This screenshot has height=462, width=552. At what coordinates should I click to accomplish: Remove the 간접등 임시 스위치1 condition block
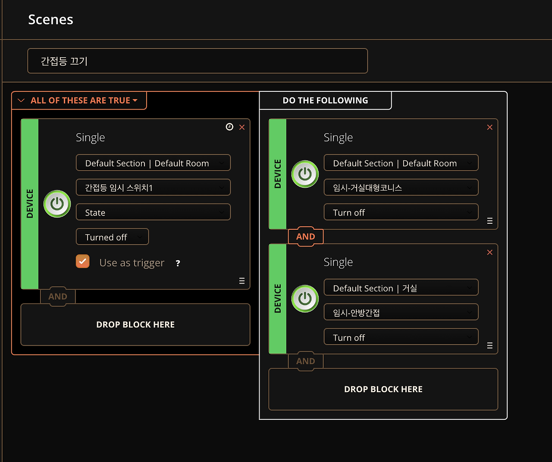[242, 127]
